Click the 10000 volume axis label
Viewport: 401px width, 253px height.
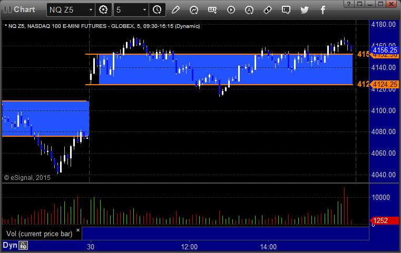point(381,197)
